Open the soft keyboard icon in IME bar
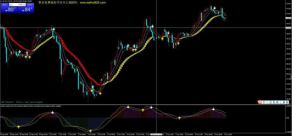 click(x=277, y=102)
